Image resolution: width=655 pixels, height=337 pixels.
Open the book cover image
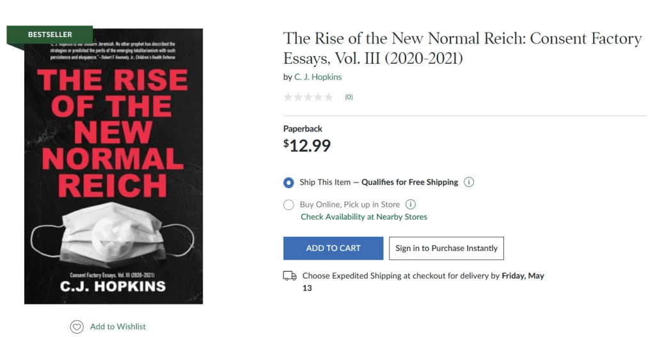[113, 172]
